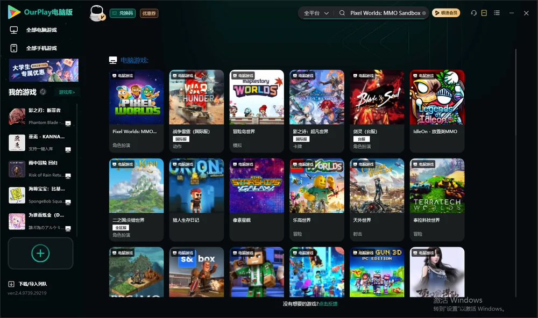Click the yellow mini-window mode icon
Image resolution: width=538 pixels, height=318 pixels.
(484, 13)
